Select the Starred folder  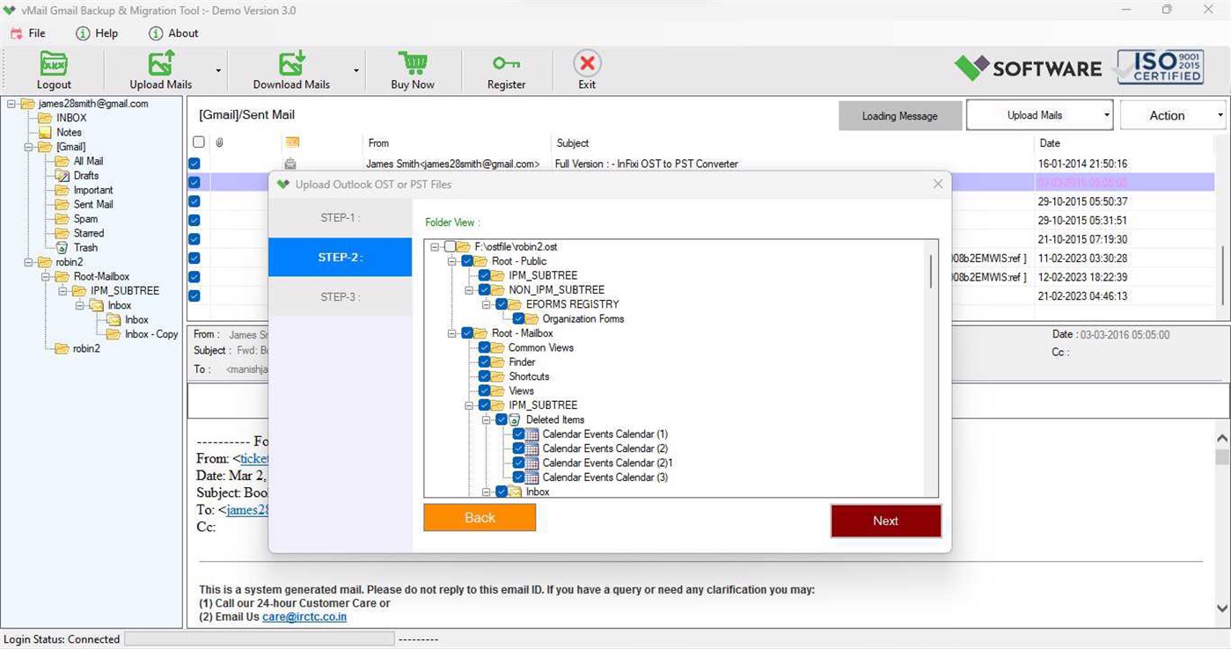coord(89,233)
